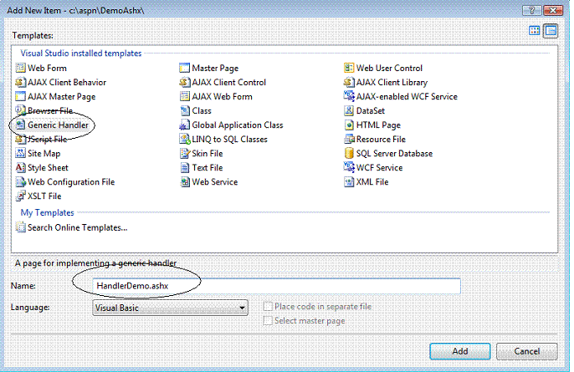Click the dialog Help question mark button
This screenshot has width=574, height=372.
tap(532, 10)
